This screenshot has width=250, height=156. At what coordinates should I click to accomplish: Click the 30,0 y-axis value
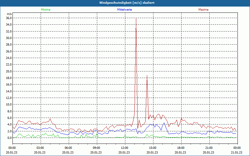tap(9, 38)
